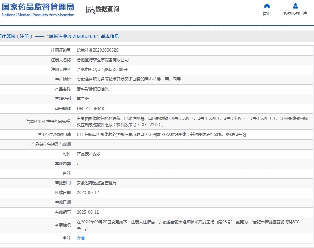
Task: Click the 生效日期 row label
Action: pos(63,202)
